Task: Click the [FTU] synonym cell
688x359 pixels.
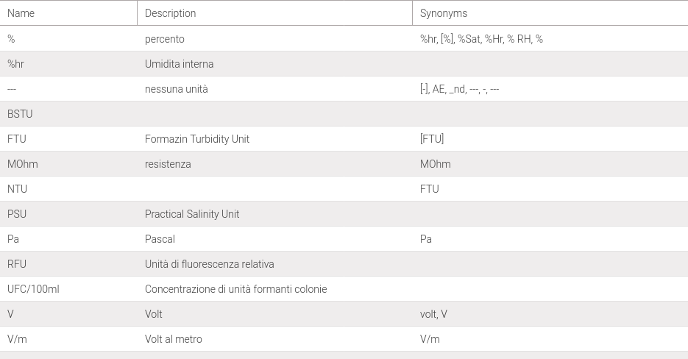Action: click(x=550, y=139)
